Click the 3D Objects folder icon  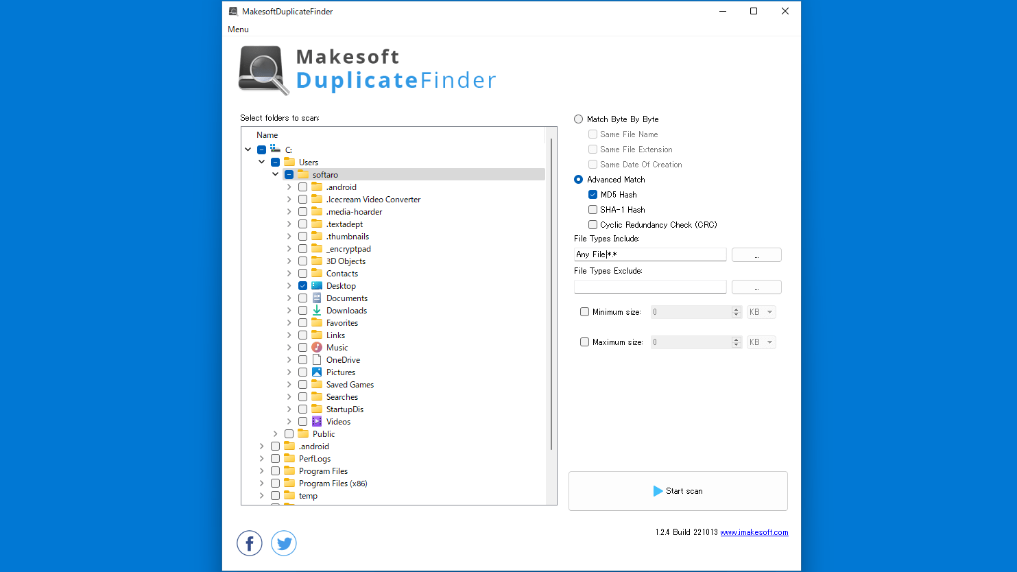coord(317,261)
